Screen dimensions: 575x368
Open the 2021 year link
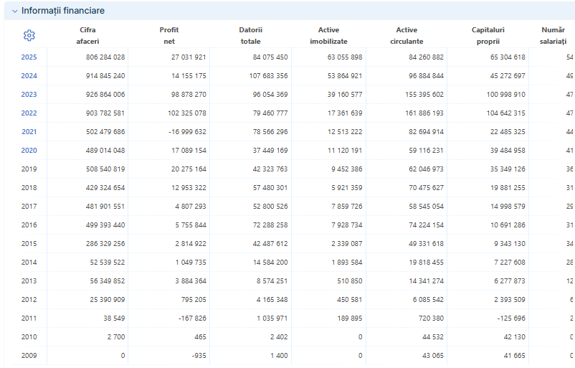29,132
